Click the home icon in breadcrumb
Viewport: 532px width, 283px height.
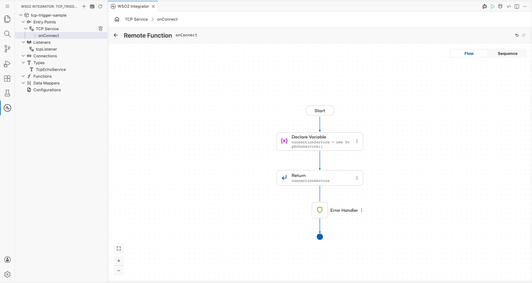(x=117, y=19)
